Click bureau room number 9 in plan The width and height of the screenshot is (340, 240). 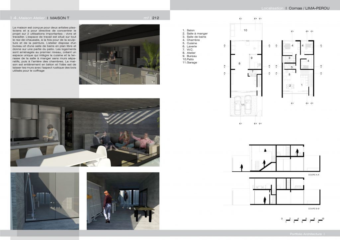(x=252, y=58)
